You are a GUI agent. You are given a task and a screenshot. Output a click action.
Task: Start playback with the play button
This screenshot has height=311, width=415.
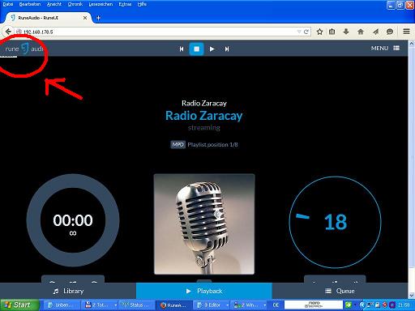click(x=212, y=49)
